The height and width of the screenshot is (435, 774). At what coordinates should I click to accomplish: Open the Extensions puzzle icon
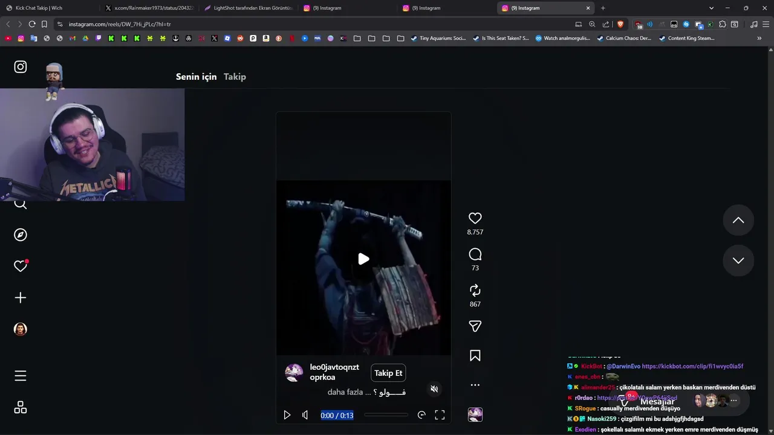pos(722,24)
